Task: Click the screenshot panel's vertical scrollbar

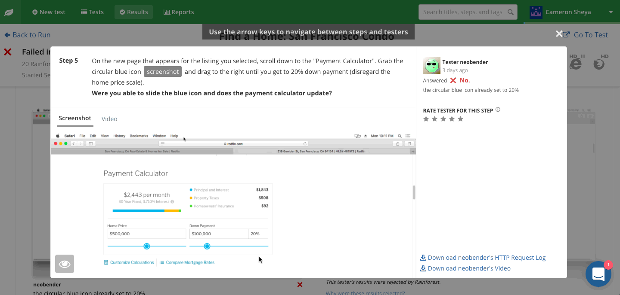Action: coord(414,192)
